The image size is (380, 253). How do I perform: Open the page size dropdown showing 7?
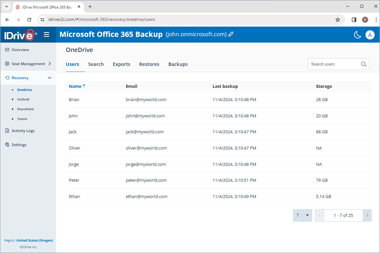[302, 215]
